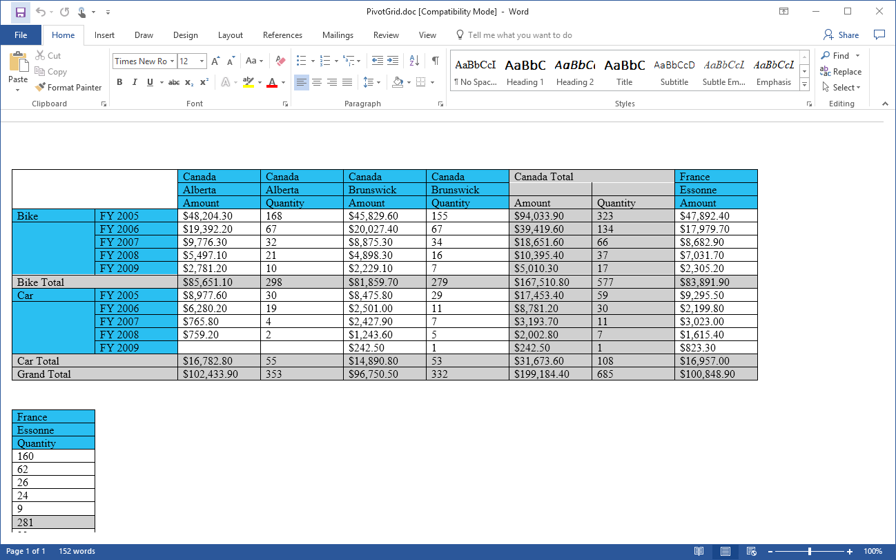Image resolution: width=896 pixels, height=560 pixels.
Task: Zoom out with the minus icon
Action: coord(772,551)
